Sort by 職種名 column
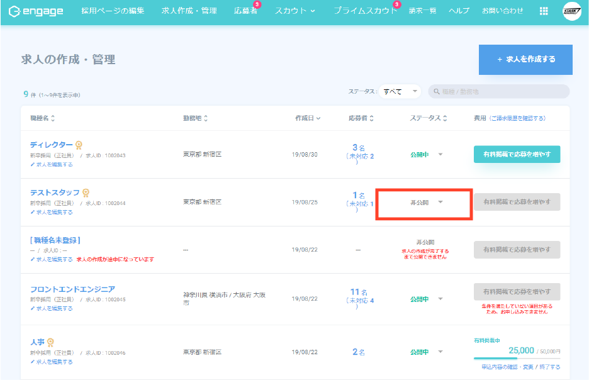The height and width of the screenshot is (380, 589). (42, 118)
